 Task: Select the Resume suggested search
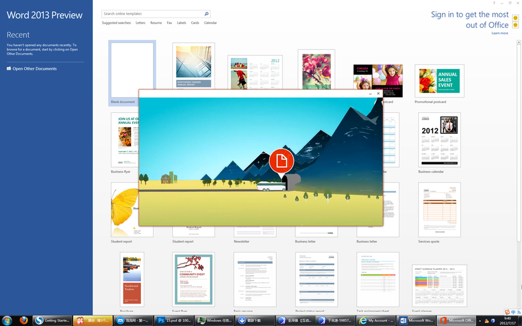(156, 23)
